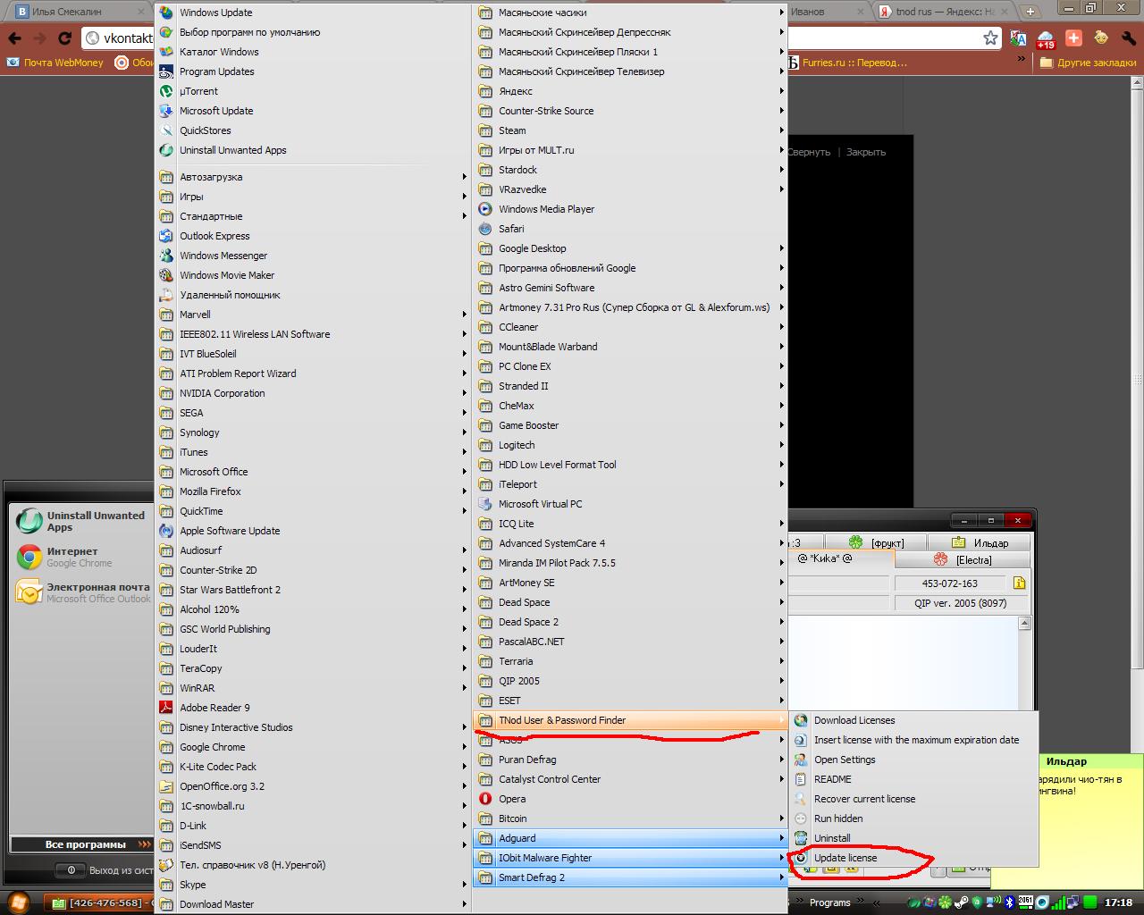This screenshot has height=915, width=1144.
Task: Open the Windows Media Player icon
Action: click(485, 209)
